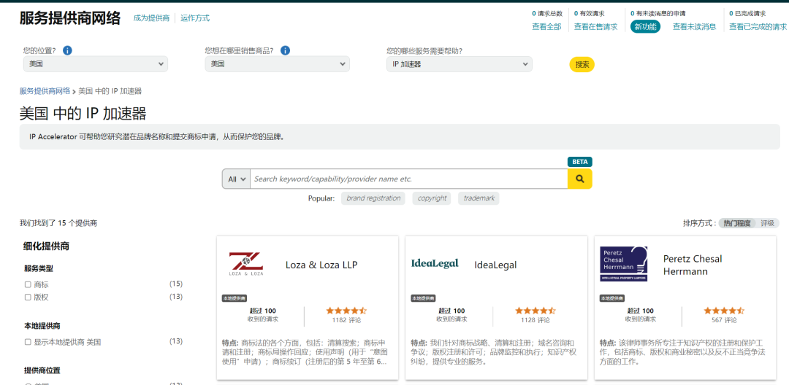
Task: Click the 新功能 badge button
Action: 646,26
